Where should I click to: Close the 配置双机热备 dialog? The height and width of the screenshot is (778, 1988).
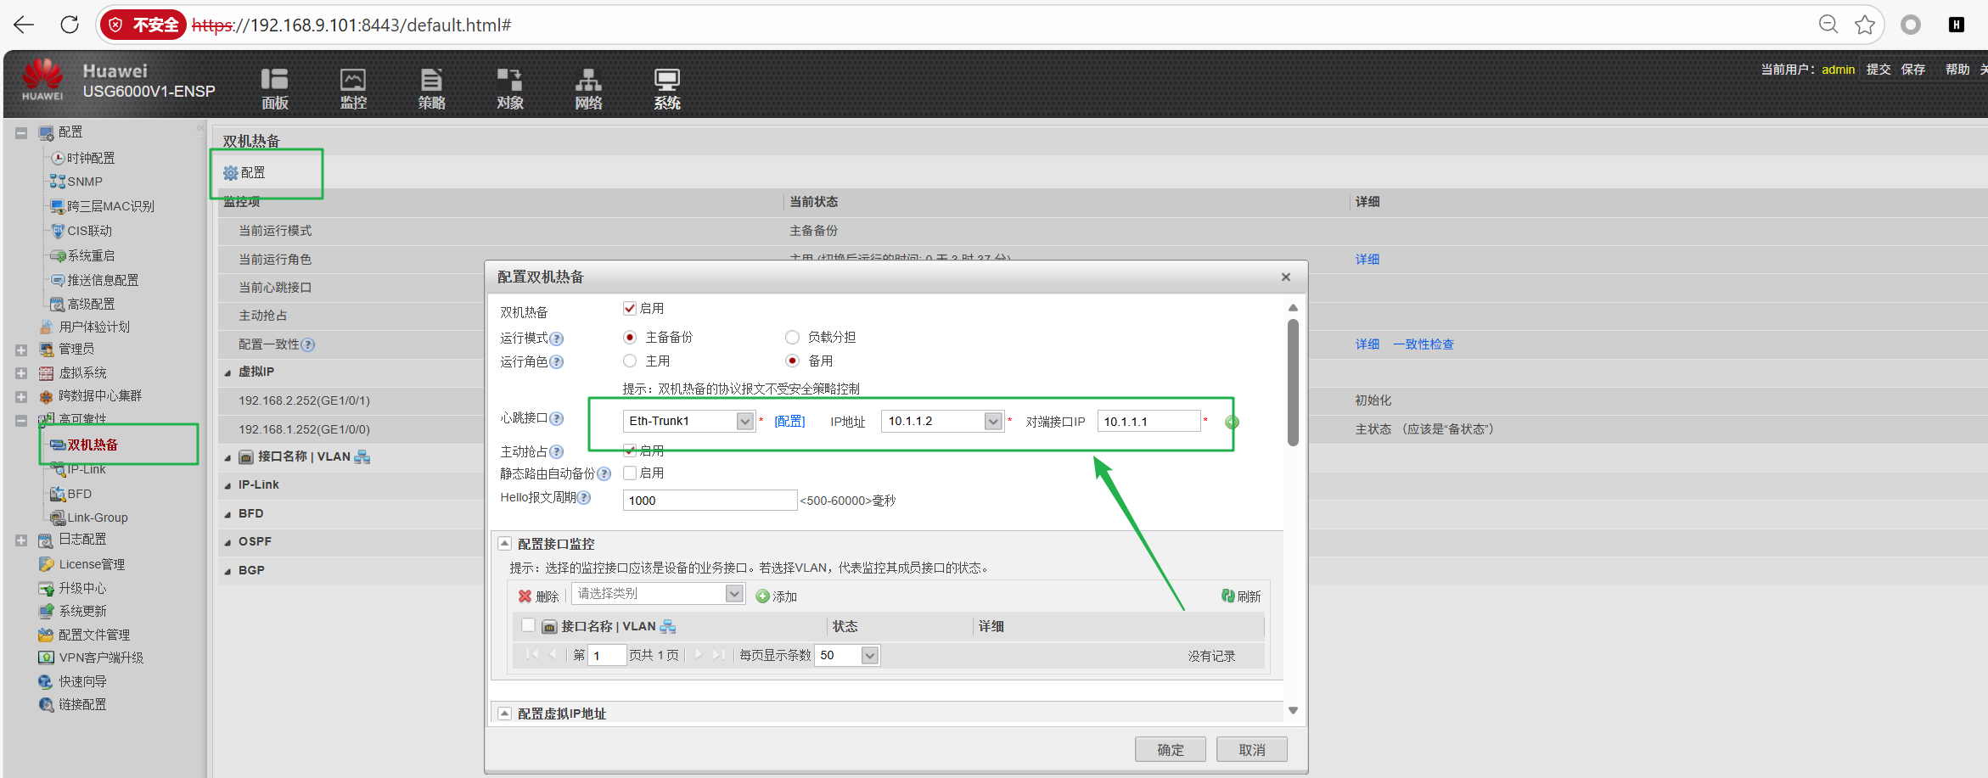pos(1286,277)
